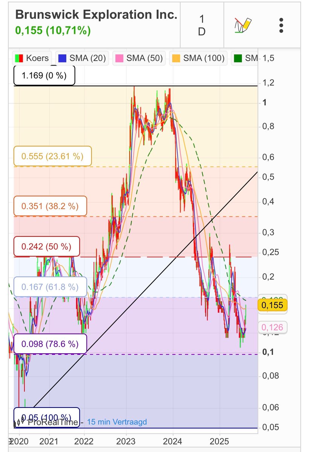Toggle the SMA (20) legend item
The image size is (309, 452).
click(x=83, y=58)
